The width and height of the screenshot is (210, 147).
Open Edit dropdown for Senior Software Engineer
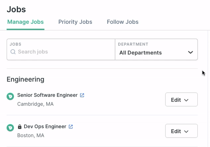click(x=181, y=100)
